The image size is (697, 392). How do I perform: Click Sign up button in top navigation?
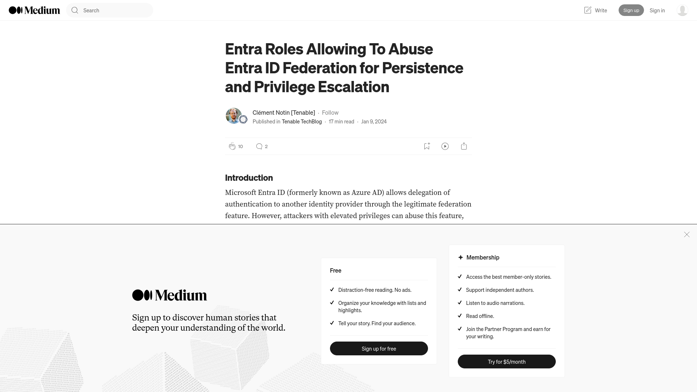pyautogui.click(x=631, y=10)
